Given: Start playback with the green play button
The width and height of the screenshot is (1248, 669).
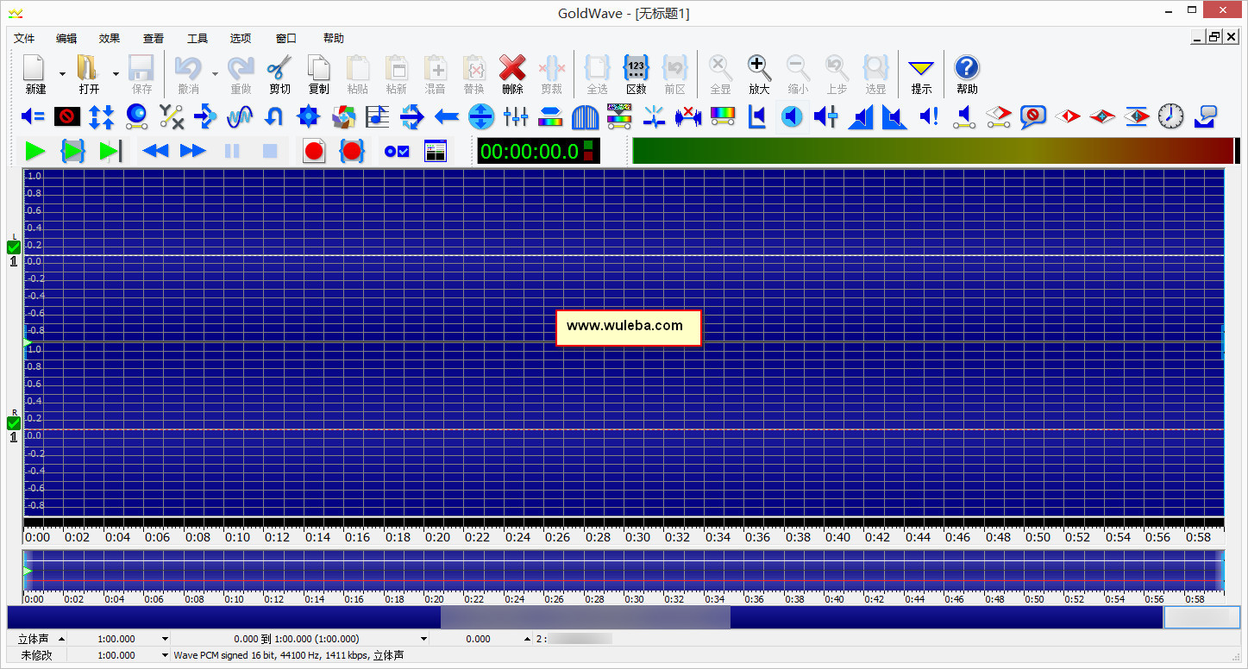Looking at the screenshot, I should [34, 152].
